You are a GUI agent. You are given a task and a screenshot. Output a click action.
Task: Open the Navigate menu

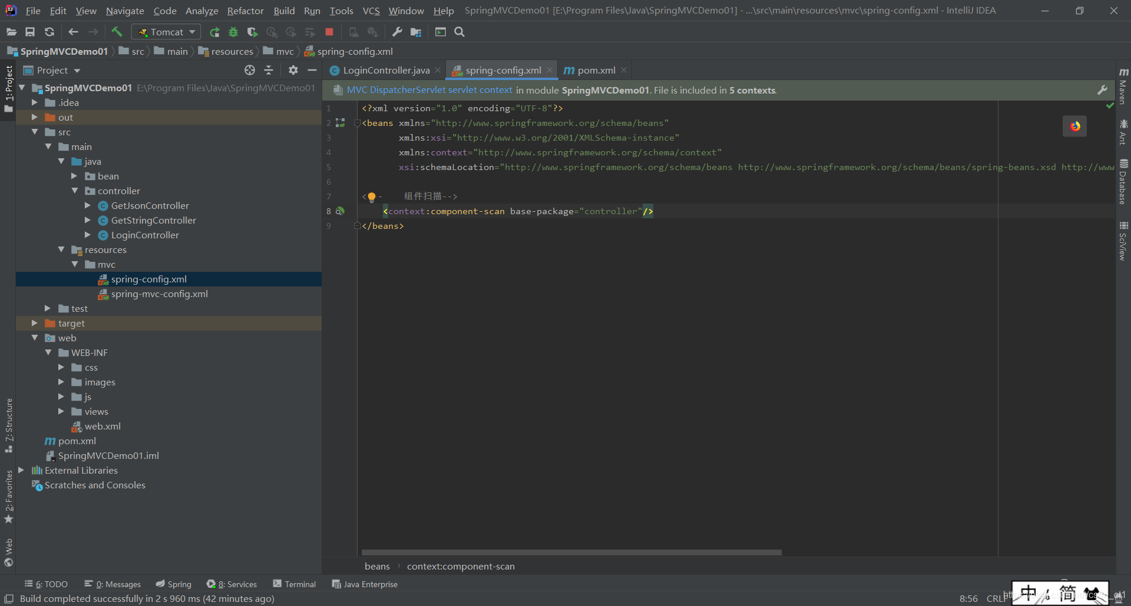tap(125, 11)
